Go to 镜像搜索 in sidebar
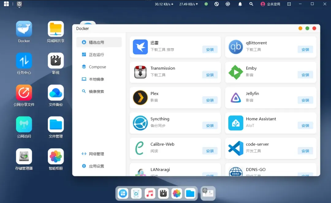The image size is (331, 203). [96, 91]
